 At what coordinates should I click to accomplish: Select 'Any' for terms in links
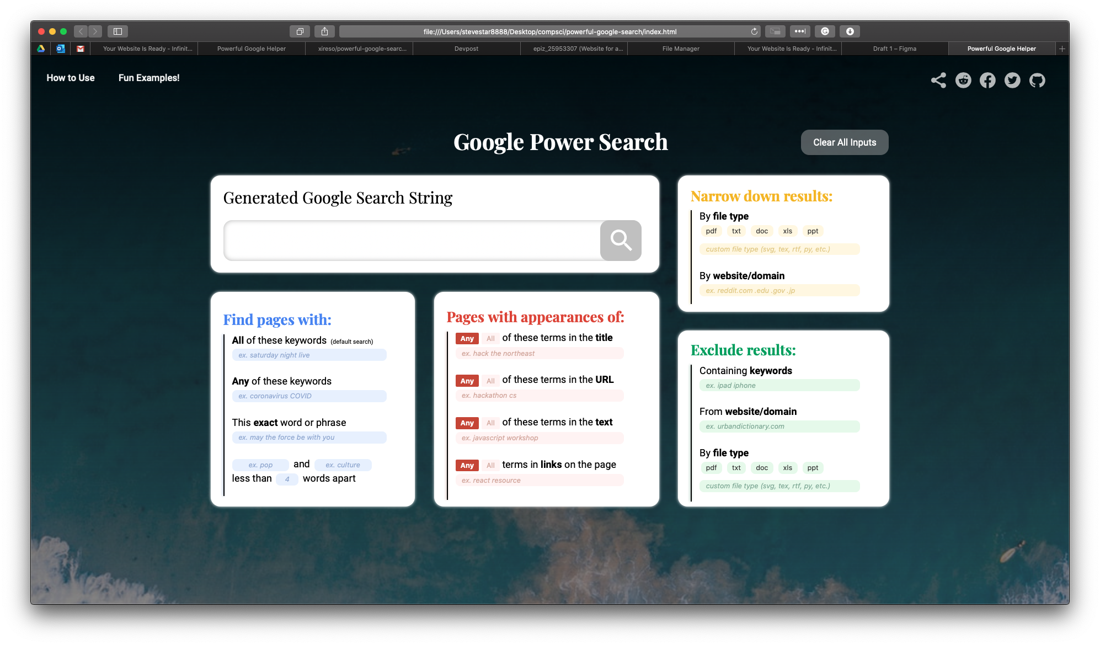click(x=467, y=466)
